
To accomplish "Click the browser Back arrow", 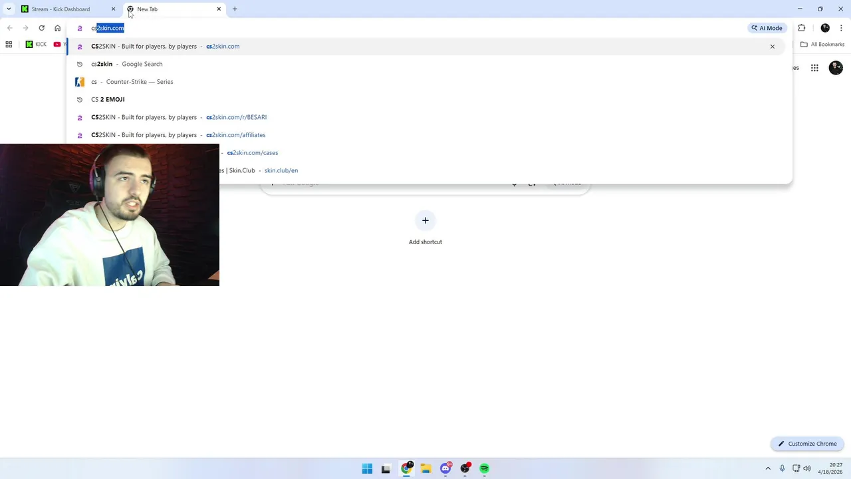I will (9, 28).
